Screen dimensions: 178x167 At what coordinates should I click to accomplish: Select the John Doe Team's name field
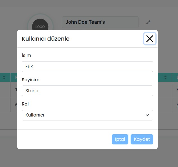[x=100, y=22]
